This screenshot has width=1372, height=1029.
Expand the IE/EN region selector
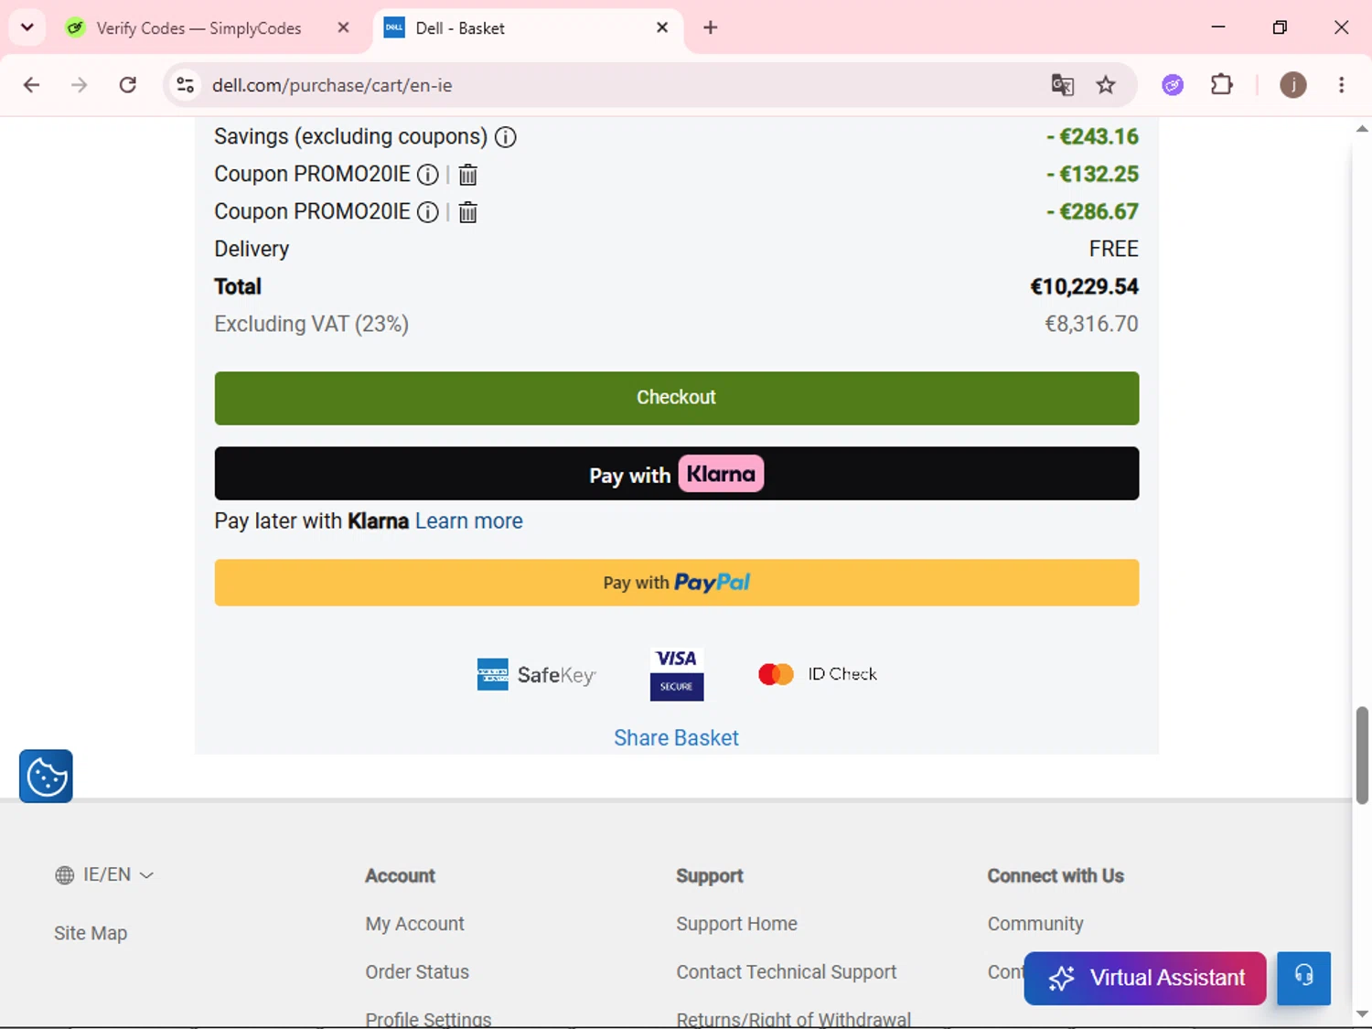click(x=104, y=875)
